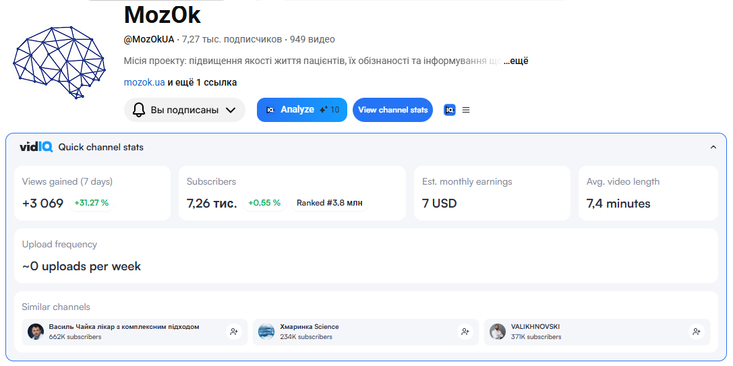
Task: Open 'Вы подписаны' subscription dropdown
Action: click(x=185, y=110)
